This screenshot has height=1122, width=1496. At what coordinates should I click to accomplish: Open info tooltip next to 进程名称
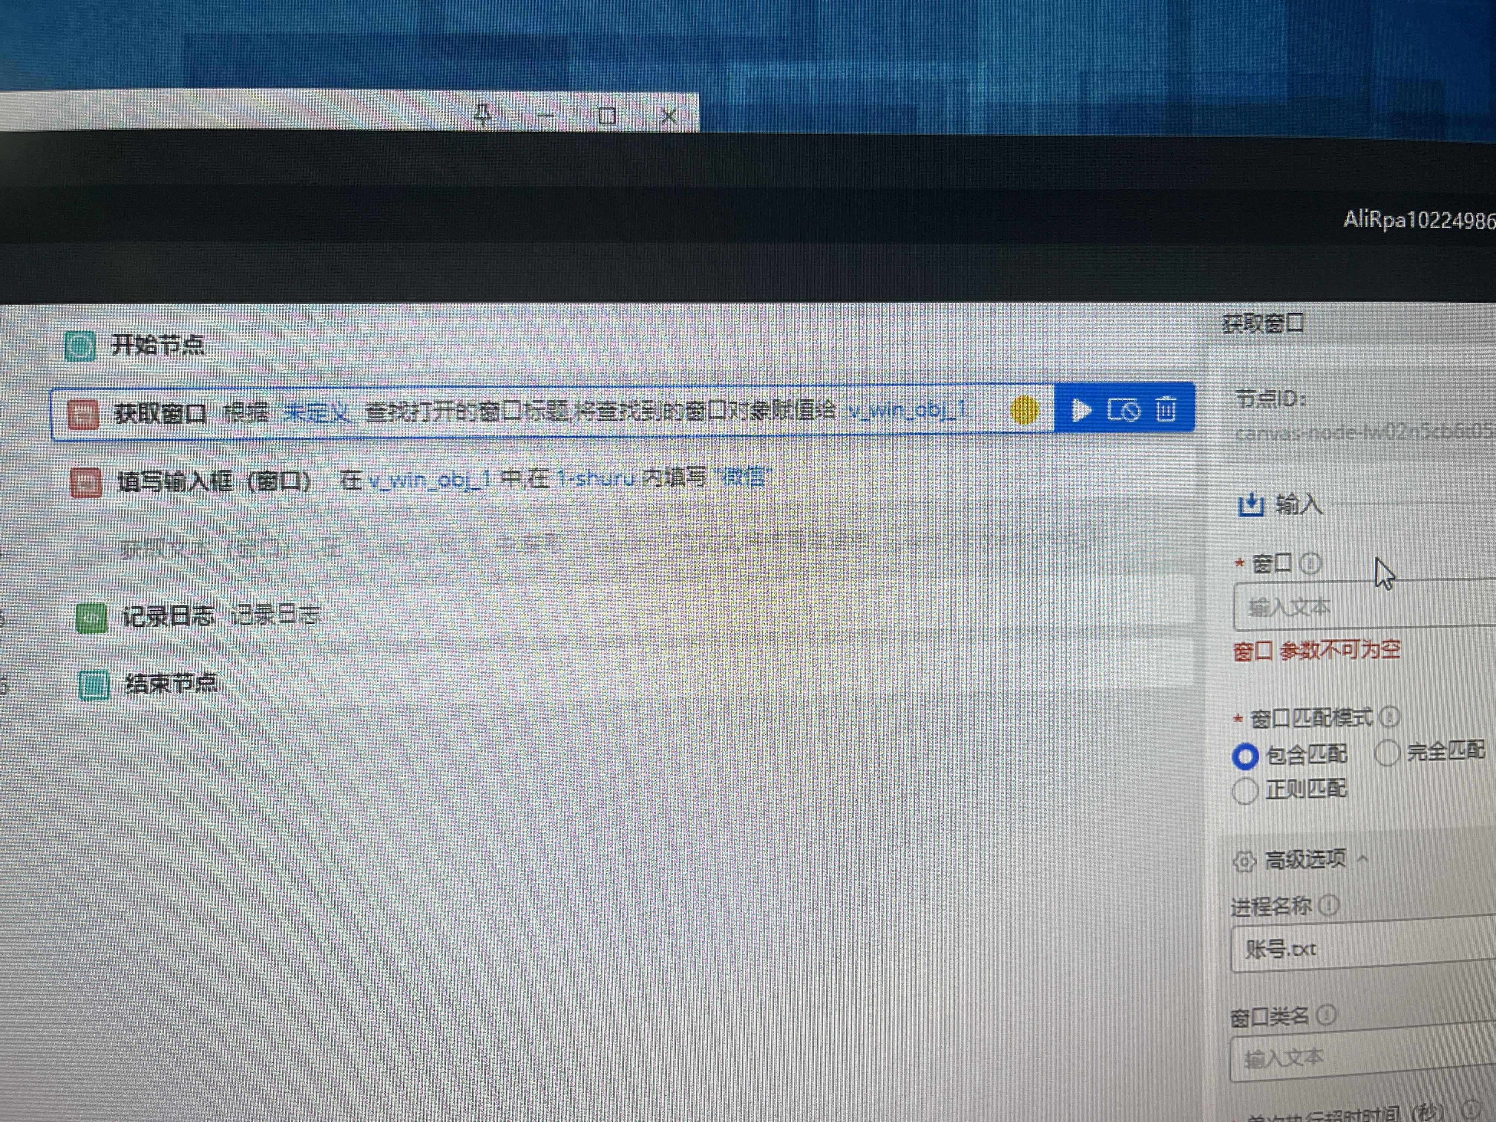1328,906
